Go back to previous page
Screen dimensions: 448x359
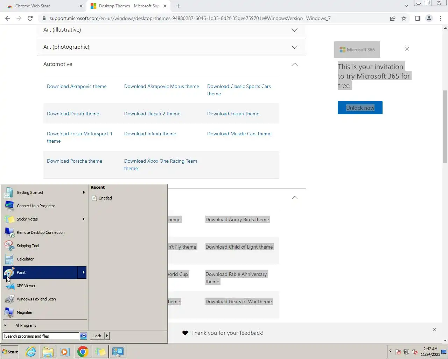(8, 18)
